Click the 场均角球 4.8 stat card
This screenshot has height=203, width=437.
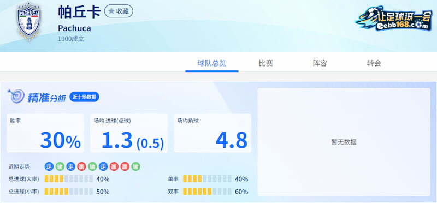(x=212, y=133)
